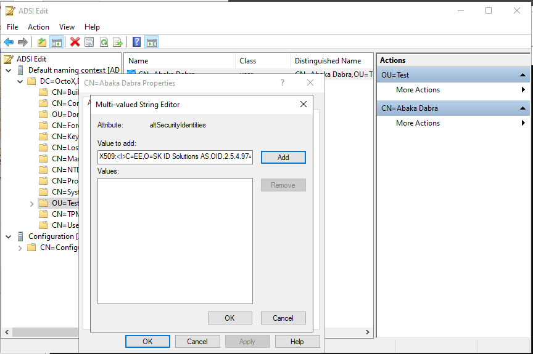Collapse the Default naming context node
The image size is (533, 354).
(9, 71)
